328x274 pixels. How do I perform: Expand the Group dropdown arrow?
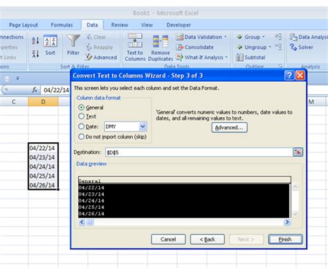coord(264,37)
